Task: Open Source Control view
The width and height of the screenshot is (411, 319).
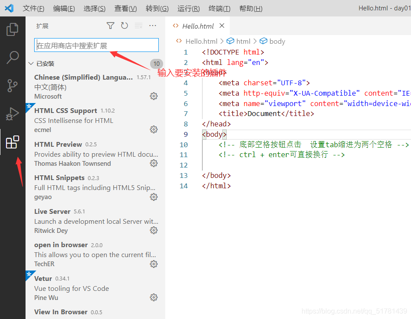Action: [x=12, y=86]
